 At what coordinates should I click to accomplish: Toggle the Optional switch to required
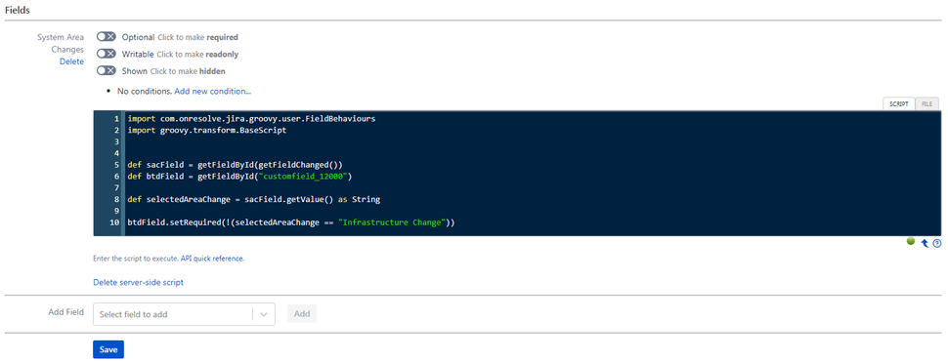106,37
